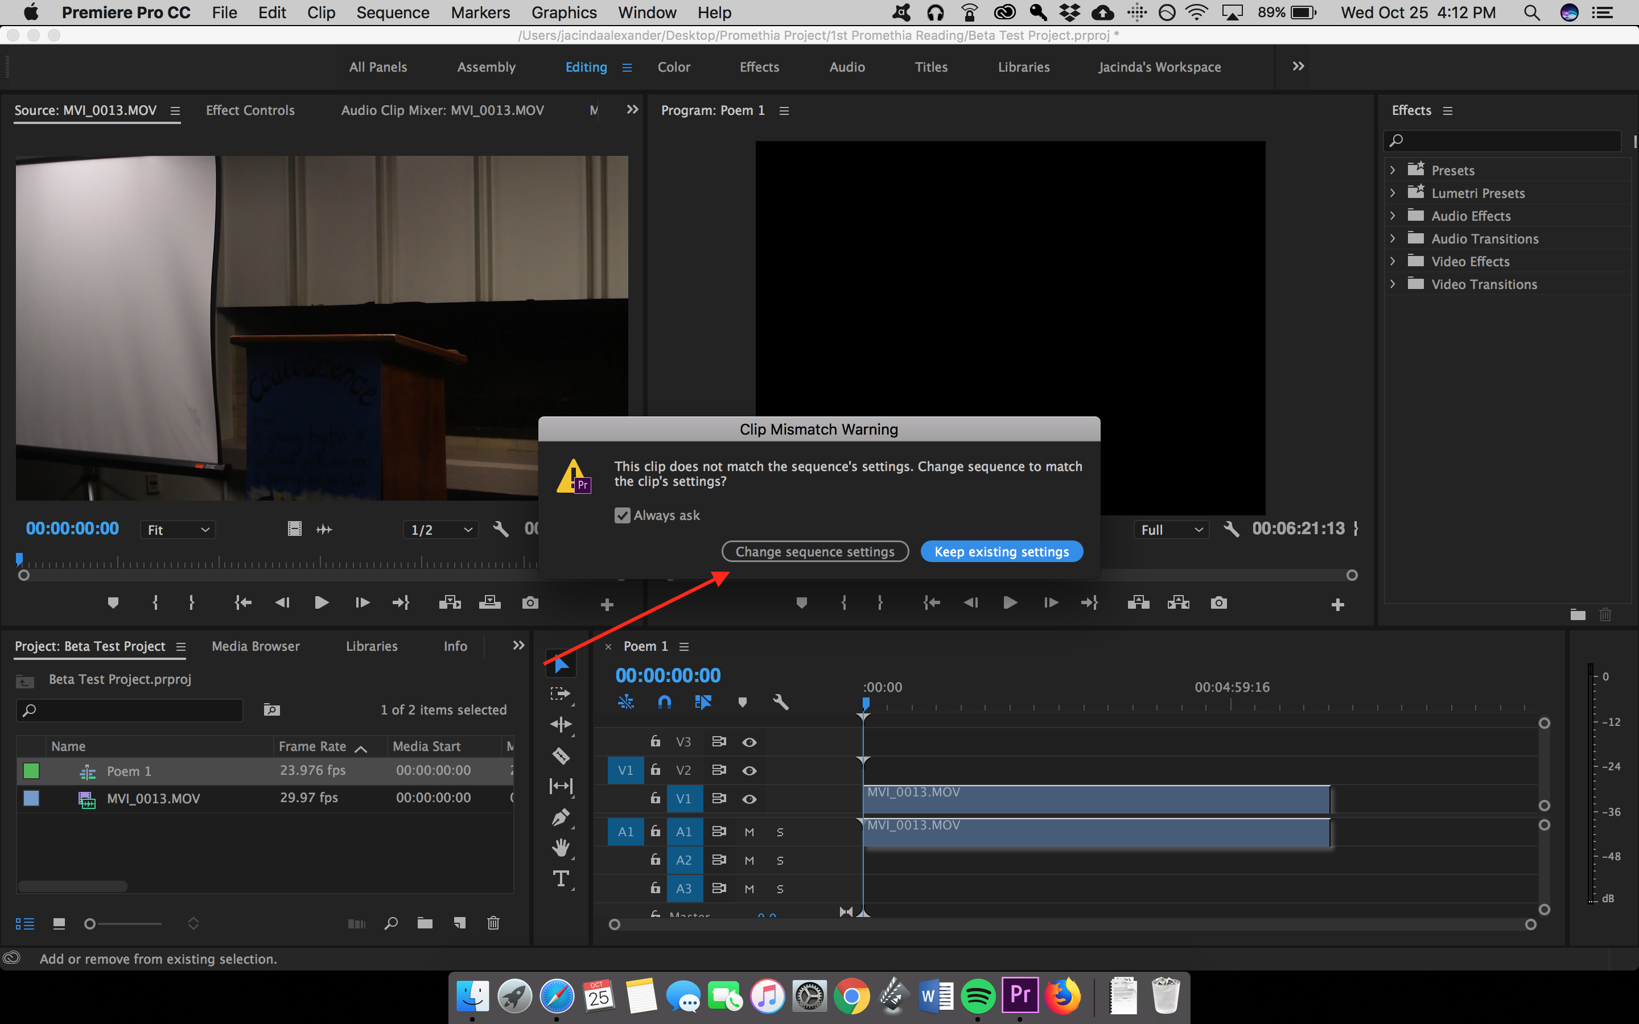Toggle V2 track output eye
Image resolution: width=1639 pixels, height=1024 pixels.
click(x=749, y=771)
